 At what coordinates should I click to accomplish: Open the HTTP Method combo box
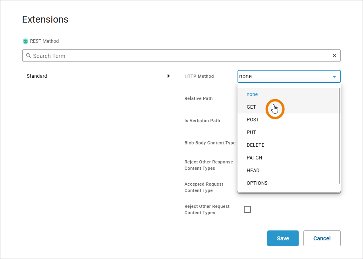284,77
